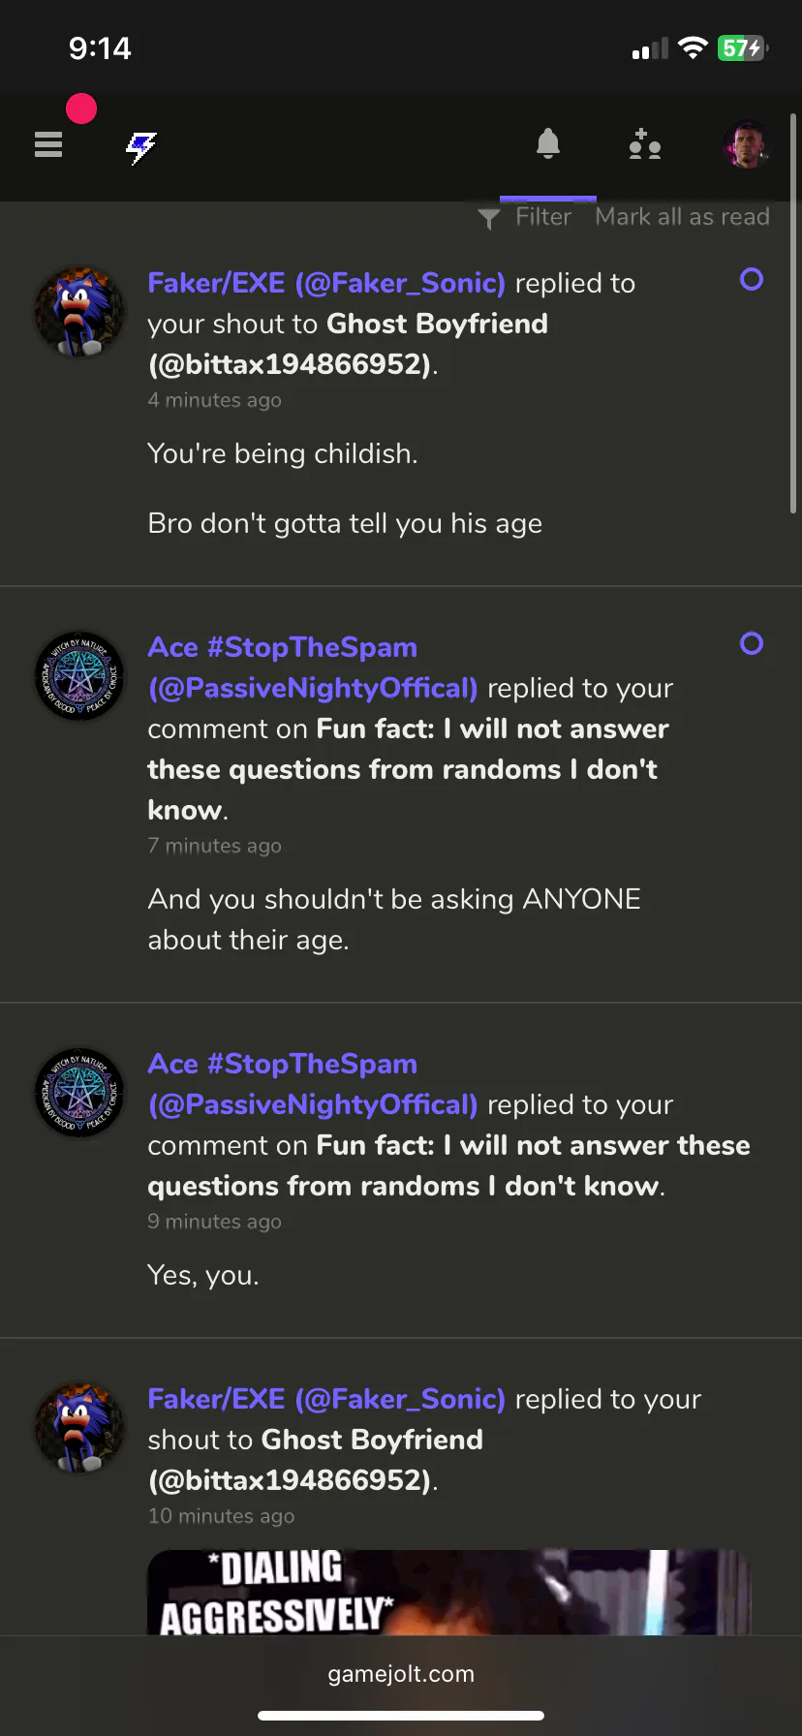Toggle read status on Ace's 7-minute notification
The image size is (802, 1736).
coord(752,644)
